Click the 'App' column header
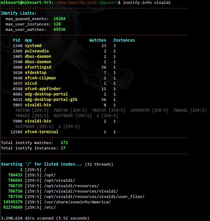The height and width of the screenshot is (221, 210). click(28, 40)
